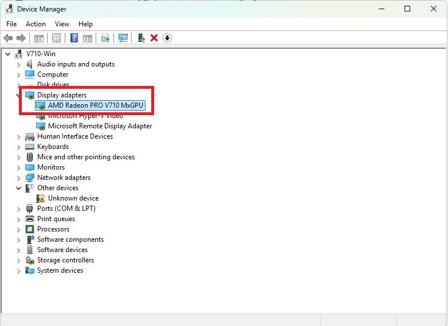The width and height of the screenshot is (448, 326).
Task: Select the Storage controllers label
Action: click(65, 260)
